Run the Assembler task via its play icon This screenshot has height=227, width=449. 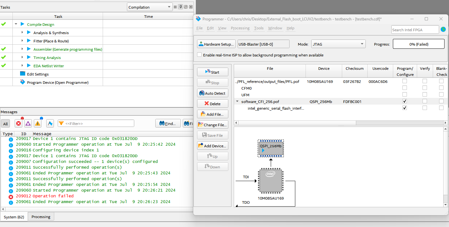click(x=29, y=49)
